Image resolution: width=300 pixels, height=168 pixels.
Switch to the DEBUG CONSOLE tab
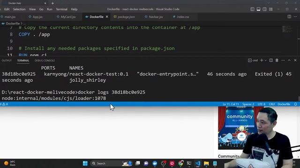coord(45,61)
